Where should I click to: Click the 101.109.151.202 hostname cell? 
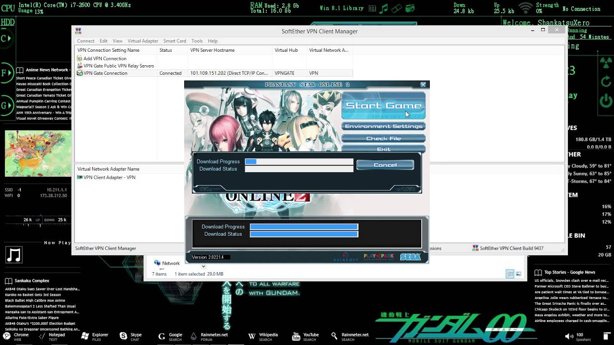[229, 73]
